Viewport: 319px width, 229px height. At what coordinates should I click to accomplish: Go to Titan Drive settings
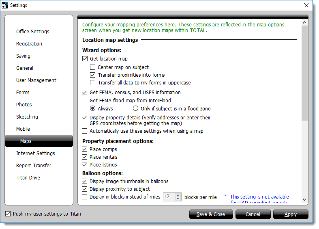point(28,178)
